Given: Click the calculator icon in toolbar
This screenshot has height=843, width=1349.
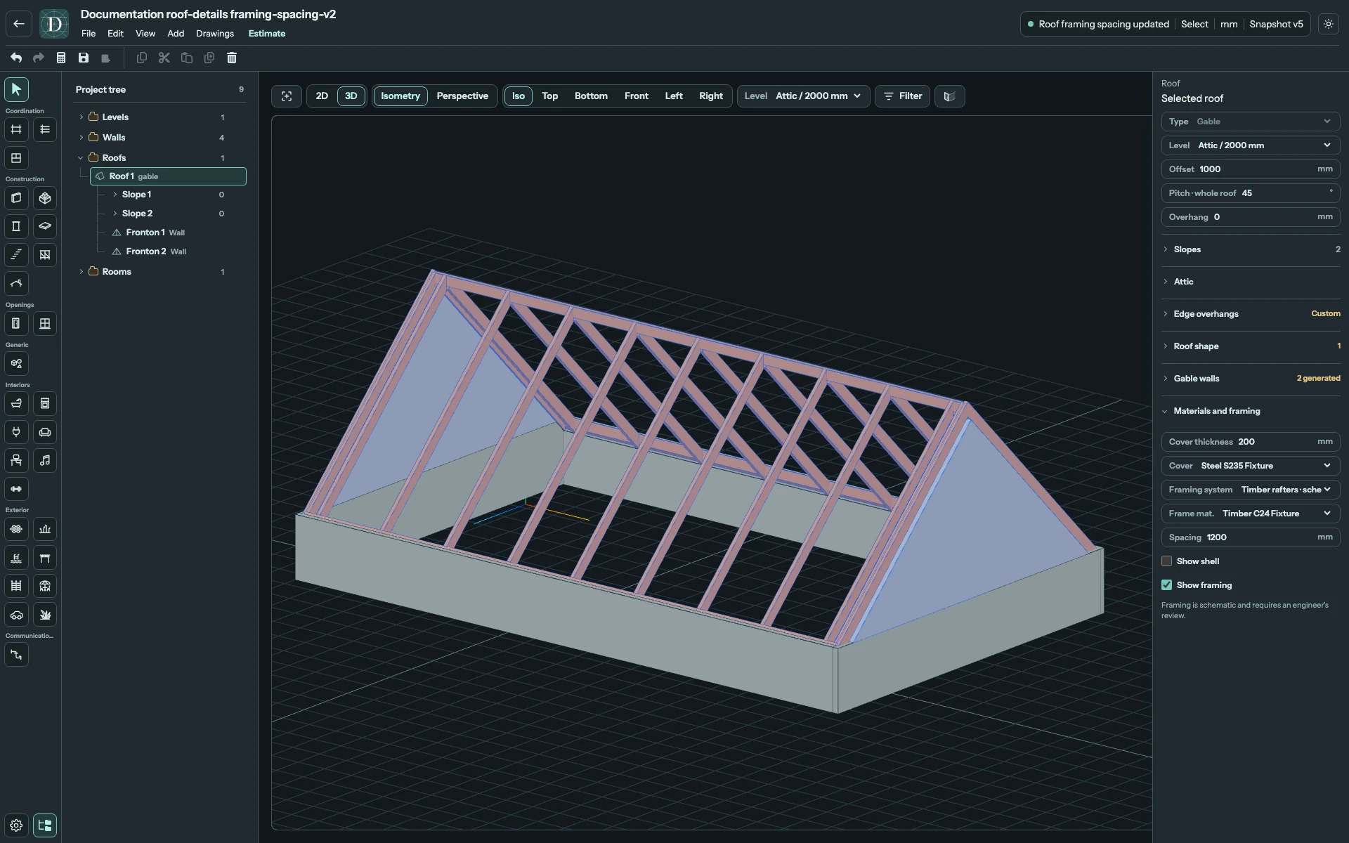Looking at the screenshot, I should (x=61, y=58).
